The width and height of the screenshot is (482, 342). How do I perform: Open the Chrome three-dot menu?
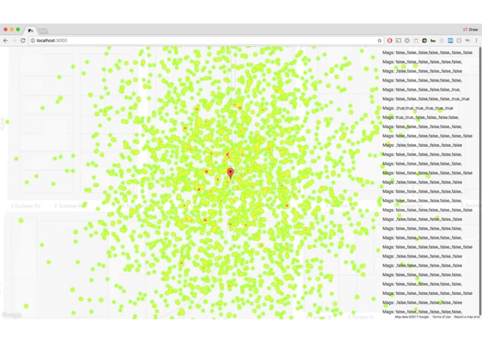pos(476,40)
